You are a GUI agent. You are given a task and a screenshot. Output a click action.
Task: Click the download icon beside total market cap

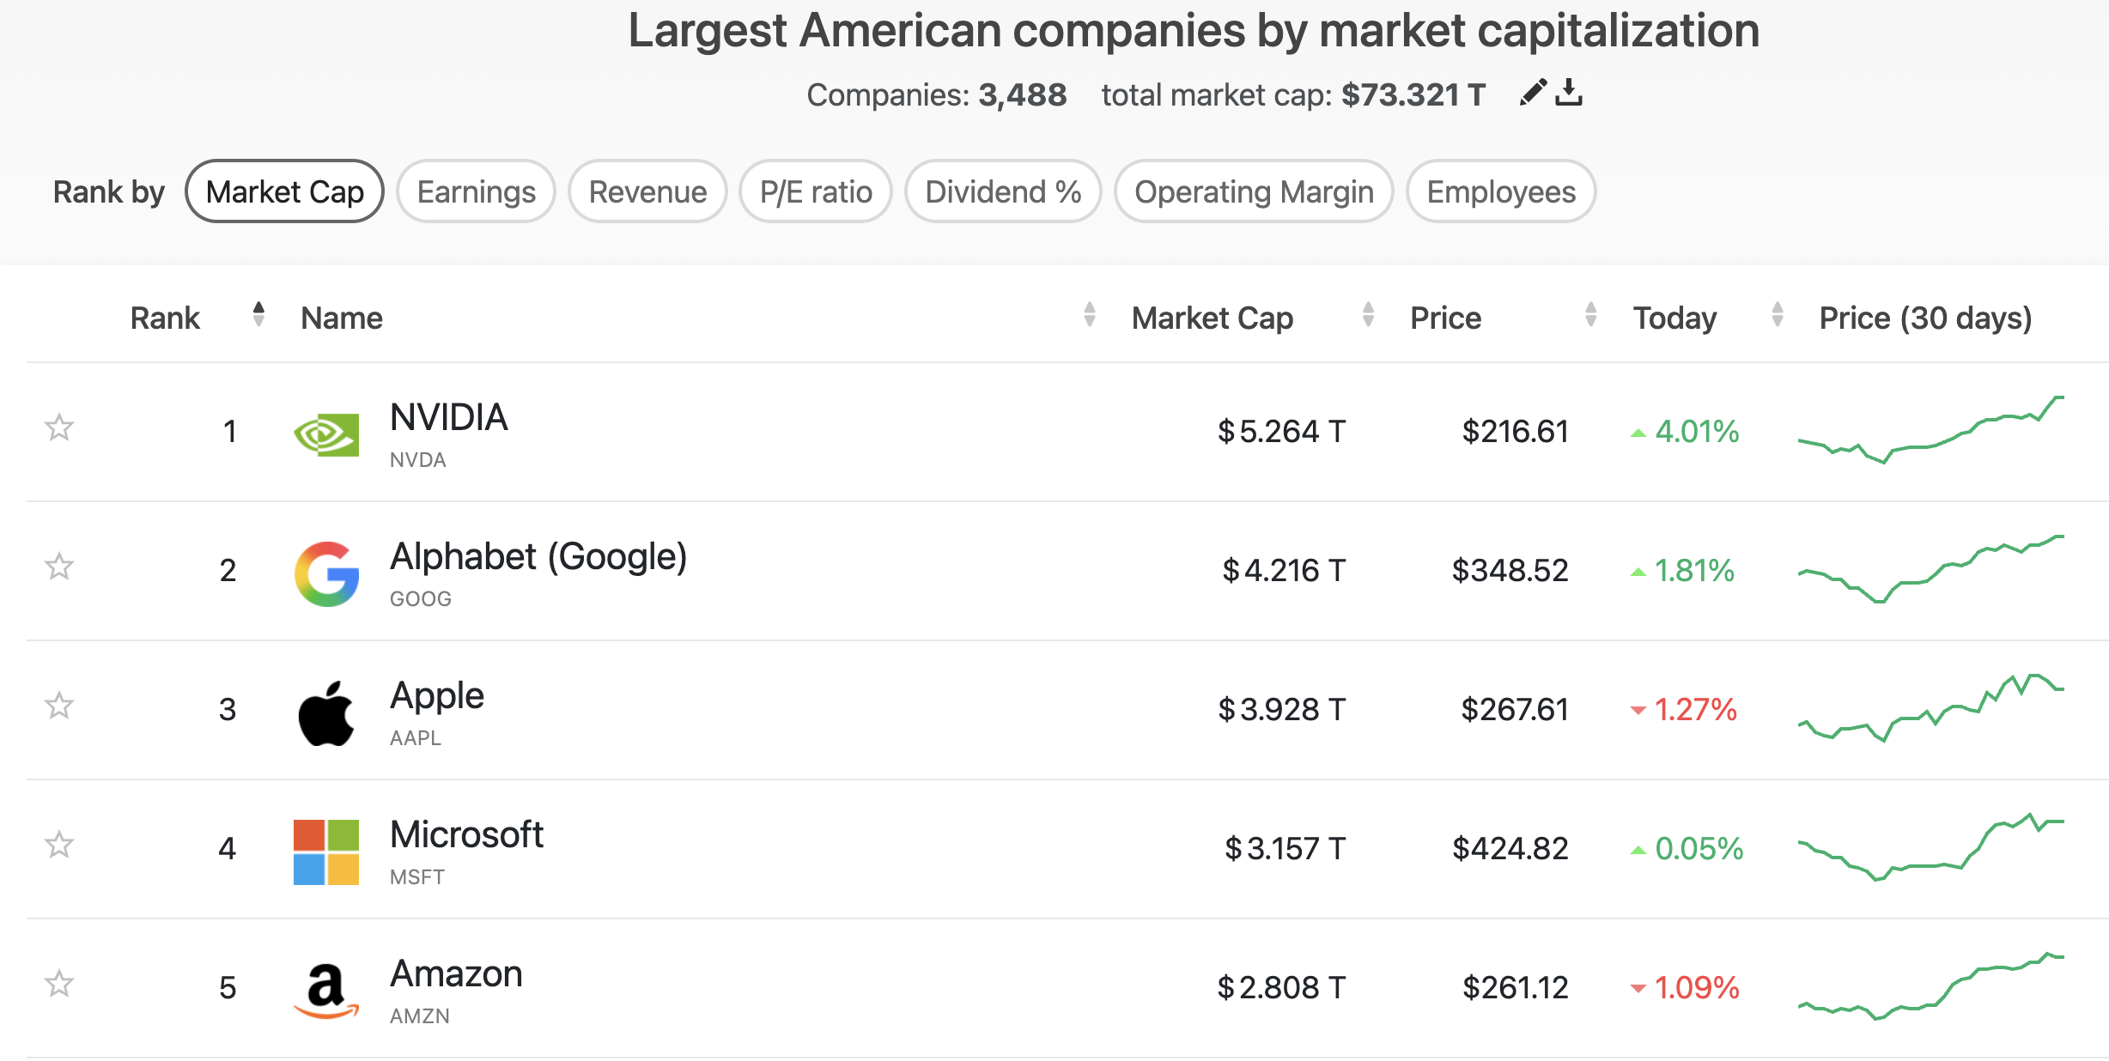1569,92
